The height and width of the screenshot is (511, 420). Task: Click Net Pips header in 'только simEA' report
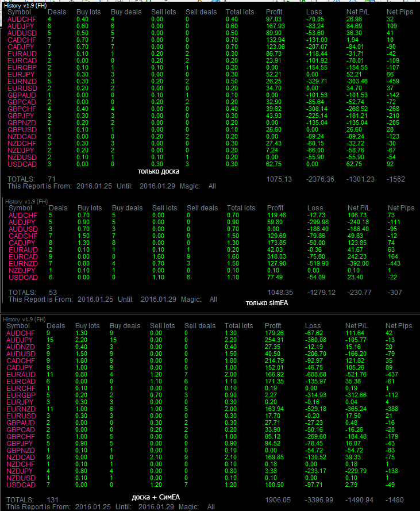[401, 208]
